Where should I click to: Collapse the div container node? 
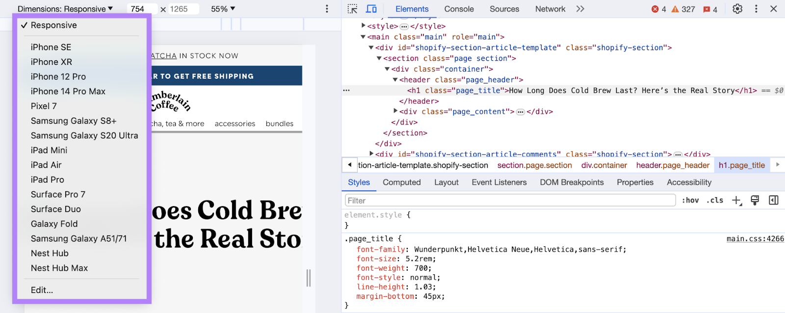387,69
